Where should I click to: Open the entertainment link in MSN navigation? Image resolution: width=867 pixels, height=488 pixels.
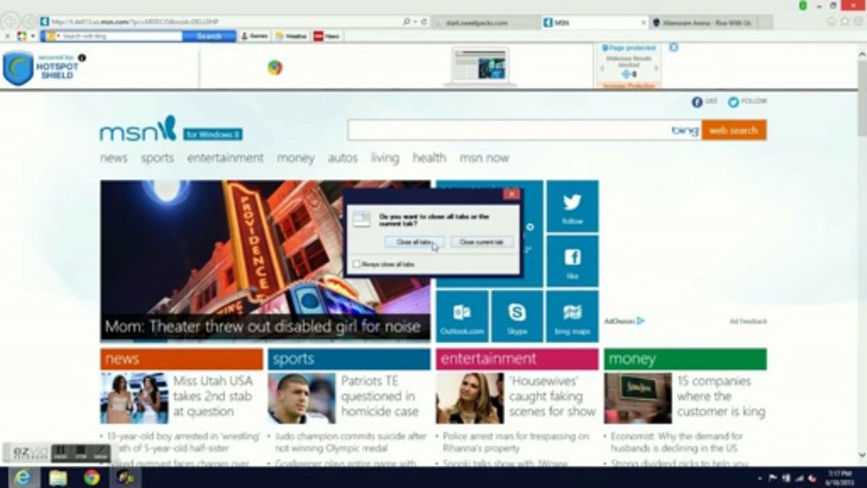click(x=225, y=158)
